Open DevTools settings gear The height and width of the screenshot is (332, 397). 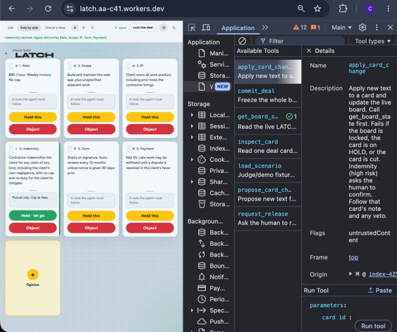pos(363,27)
